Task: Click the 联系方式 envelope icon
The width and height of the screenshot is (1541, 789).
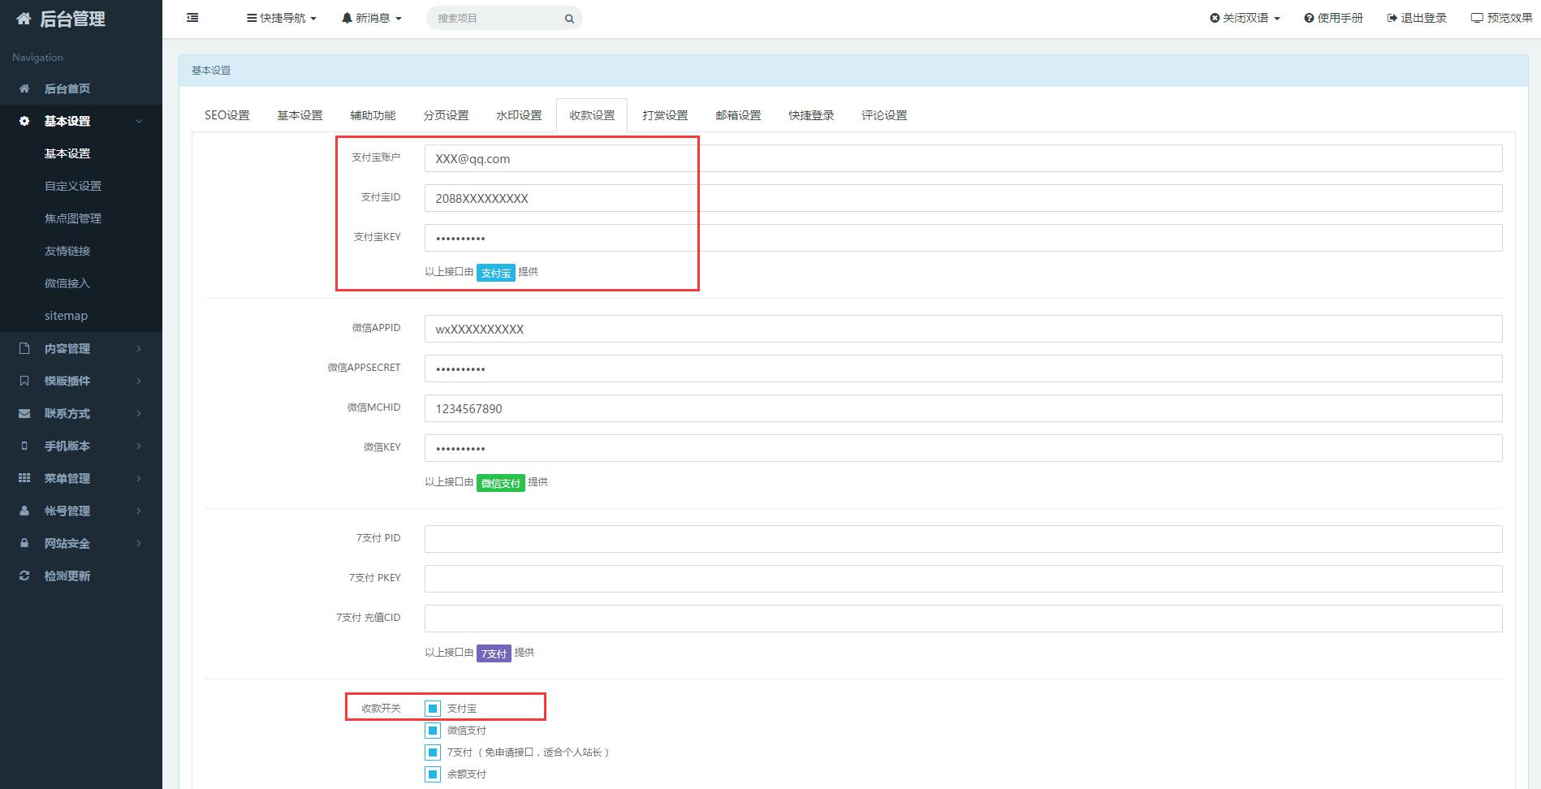Action: [24, 413]
